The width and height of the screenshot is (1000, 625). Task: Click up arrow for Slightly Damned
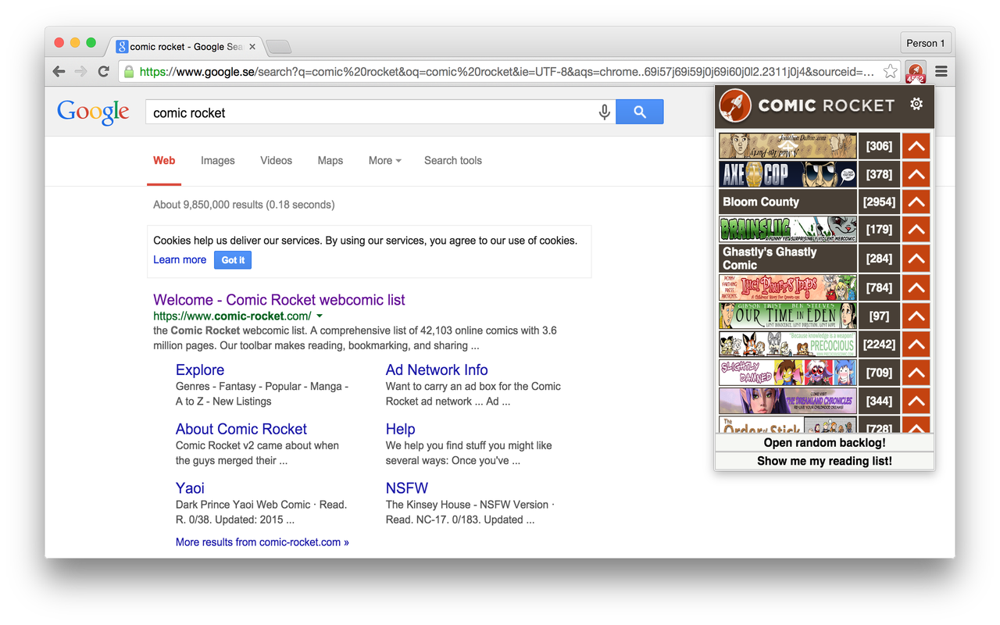pyautogui.click(x=916, y=373)
